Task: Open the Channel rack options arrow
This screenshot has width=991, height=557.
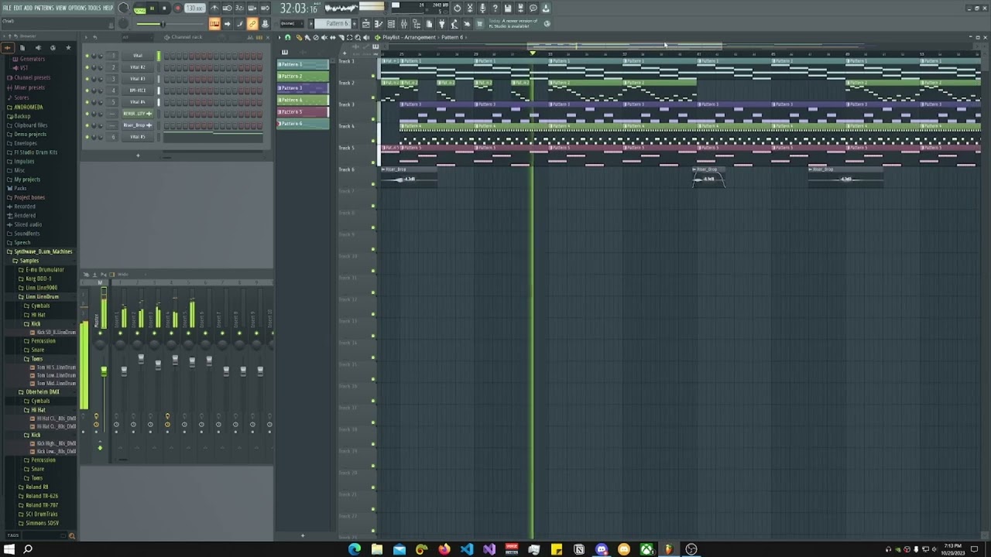Action: point(85,37)
